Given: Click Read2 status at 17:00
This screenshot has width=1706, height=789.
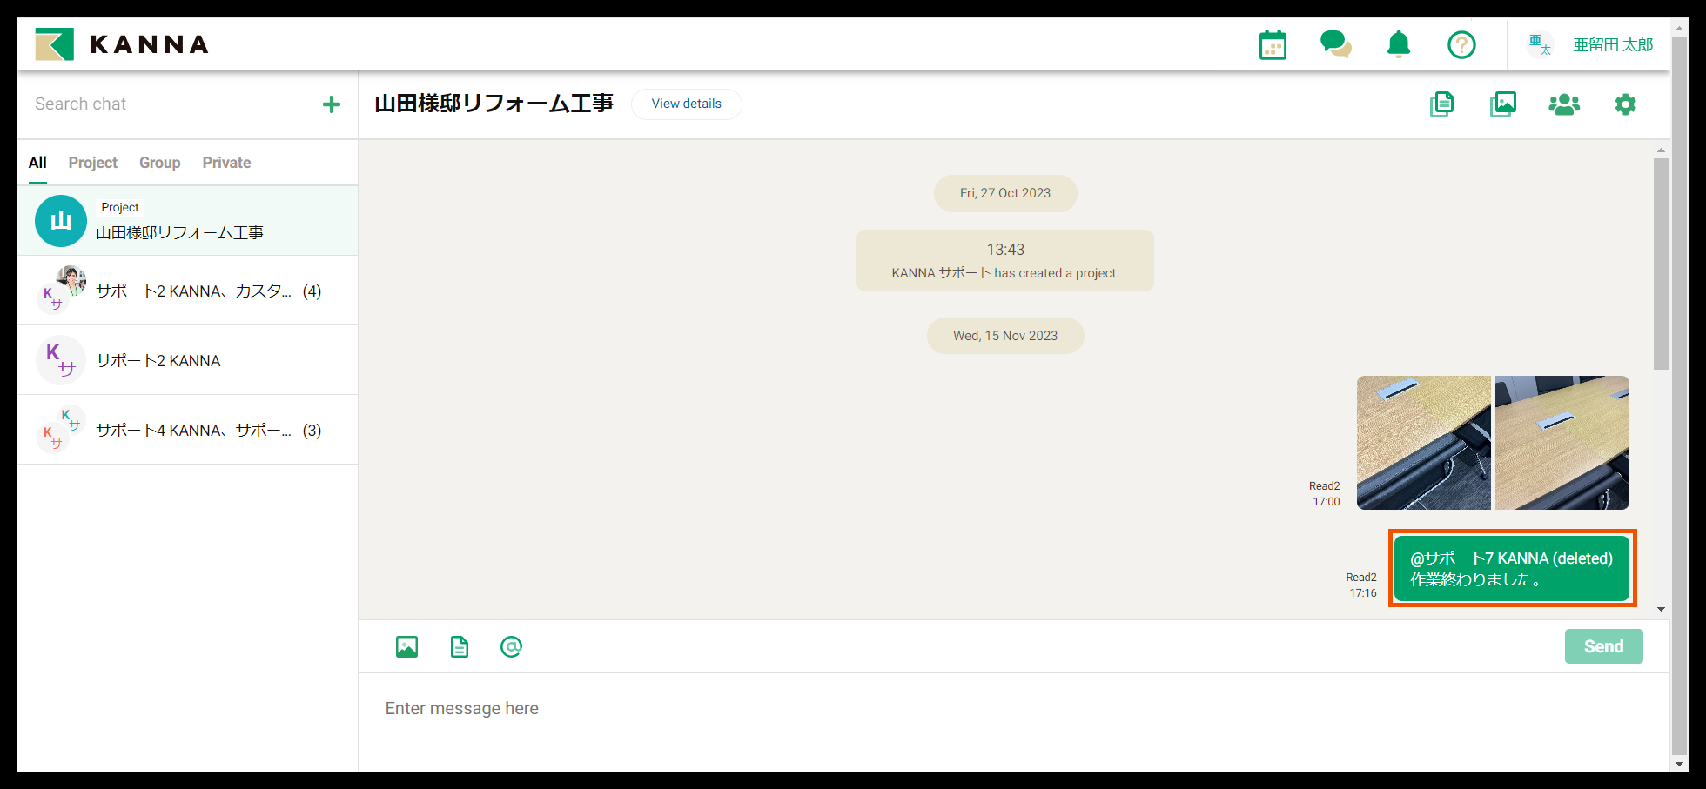Looking at the screenshot, I should pyautogui.click(x=1325, y=486).
